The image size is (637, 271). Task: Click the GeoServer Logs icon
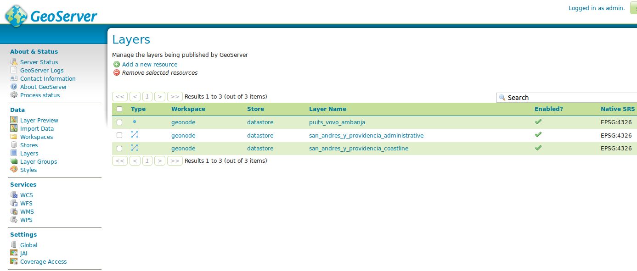click(14, 70)
